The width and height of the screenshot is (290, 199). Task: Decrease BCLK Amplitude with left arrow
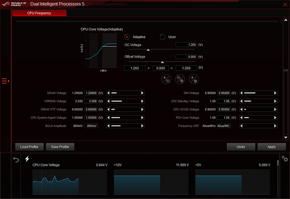108,126
